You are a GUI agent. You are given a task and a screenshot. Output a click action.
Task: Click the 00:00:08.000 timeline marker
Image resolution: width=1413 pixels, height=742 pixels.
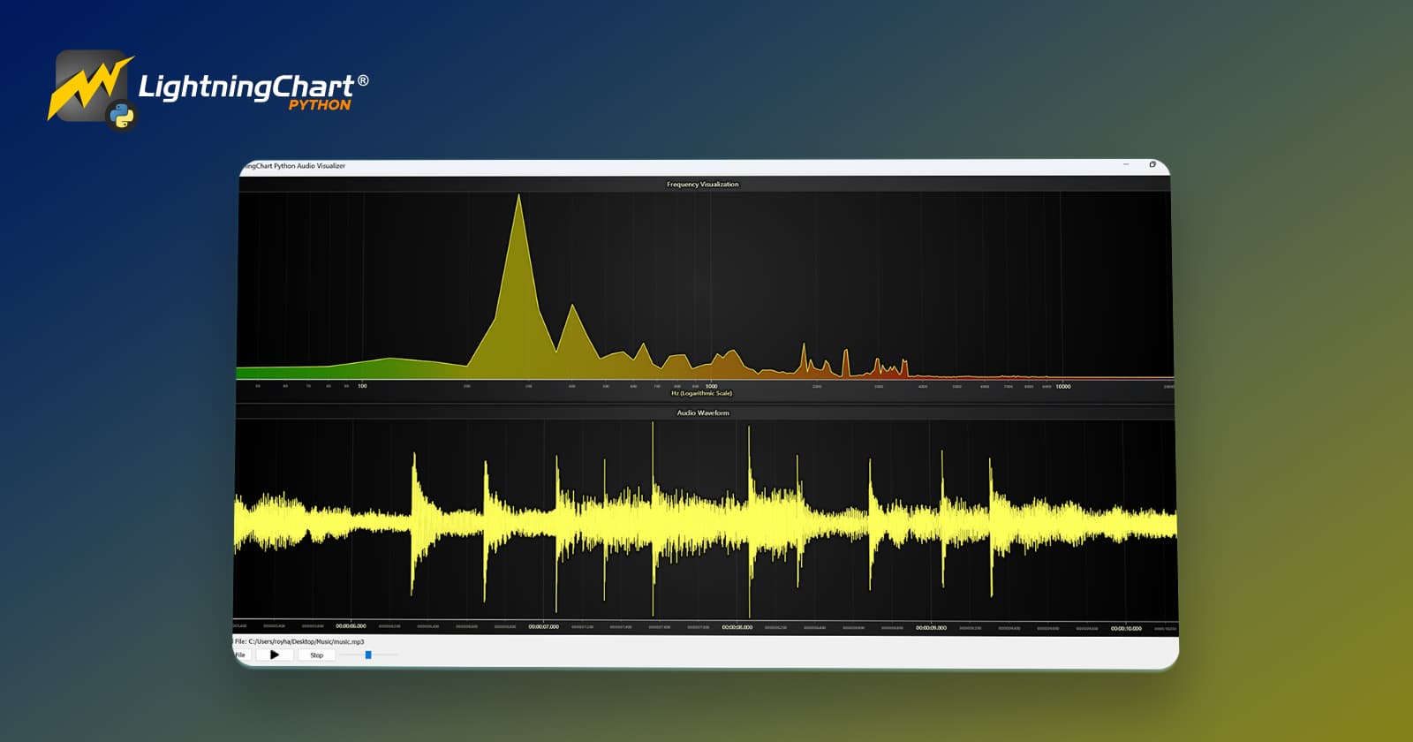click(737, 627)
